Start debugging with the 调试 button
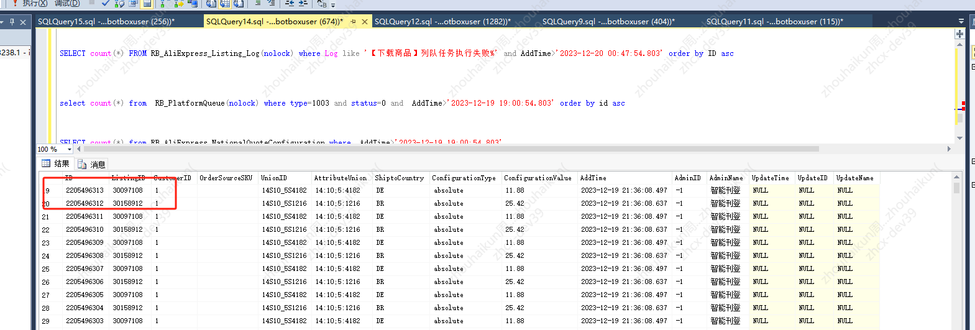Screen dimensions: 975x330 [x=67, y=3]
